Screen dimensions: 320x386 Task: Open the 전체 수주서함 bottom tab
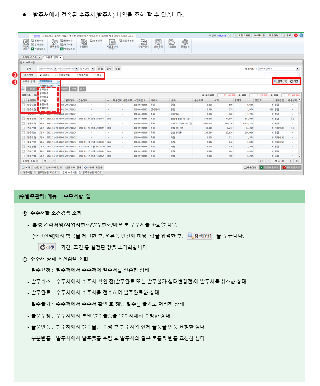(70, 173)
